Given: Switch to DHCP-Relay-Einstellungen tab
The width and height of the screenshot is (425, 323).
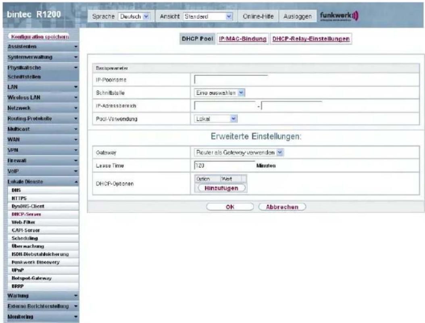Looking at the screenshot, I should [x=311, y=39].
